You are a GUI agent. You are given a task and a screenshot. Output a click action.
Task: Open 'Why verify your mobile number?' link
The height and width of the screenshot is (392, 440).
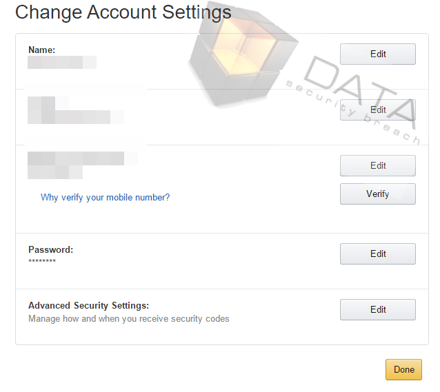(106, 198)
